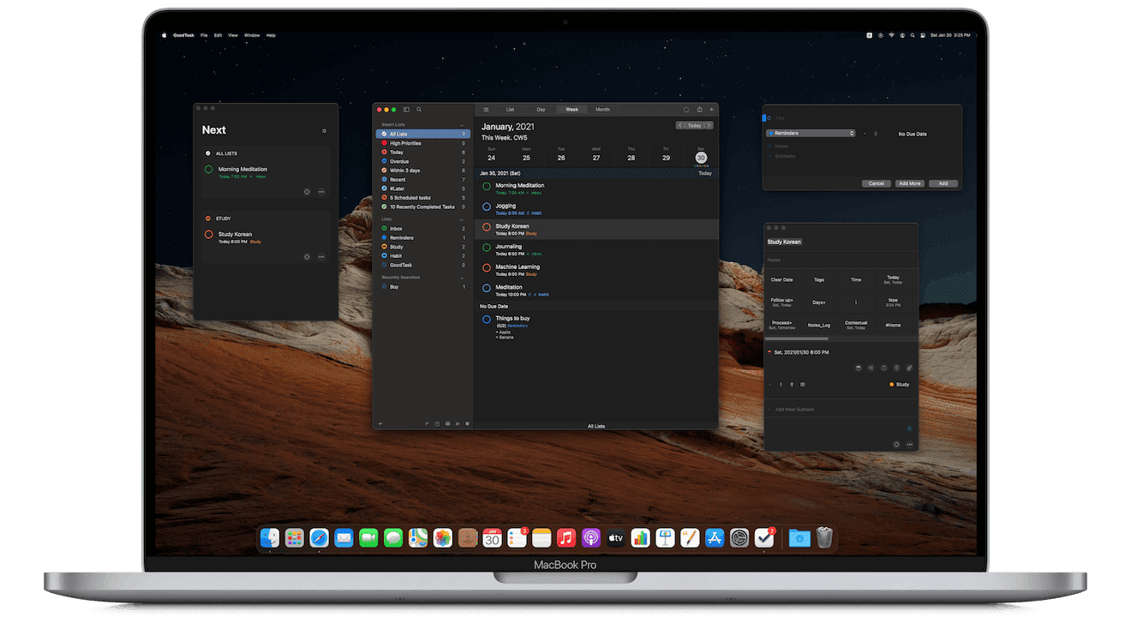This screenshot has width=1131, height=617.
Task: Create a new task with the plus icon
Action: coord(711,110)
